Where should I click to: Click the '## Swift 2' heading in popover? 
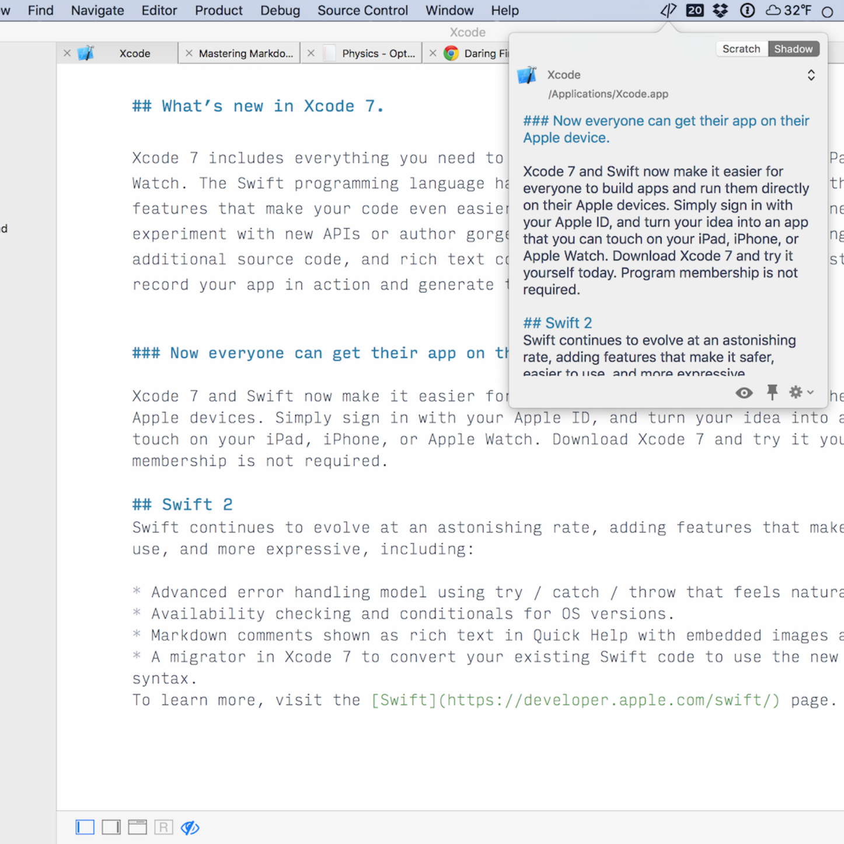coord(557,323)
